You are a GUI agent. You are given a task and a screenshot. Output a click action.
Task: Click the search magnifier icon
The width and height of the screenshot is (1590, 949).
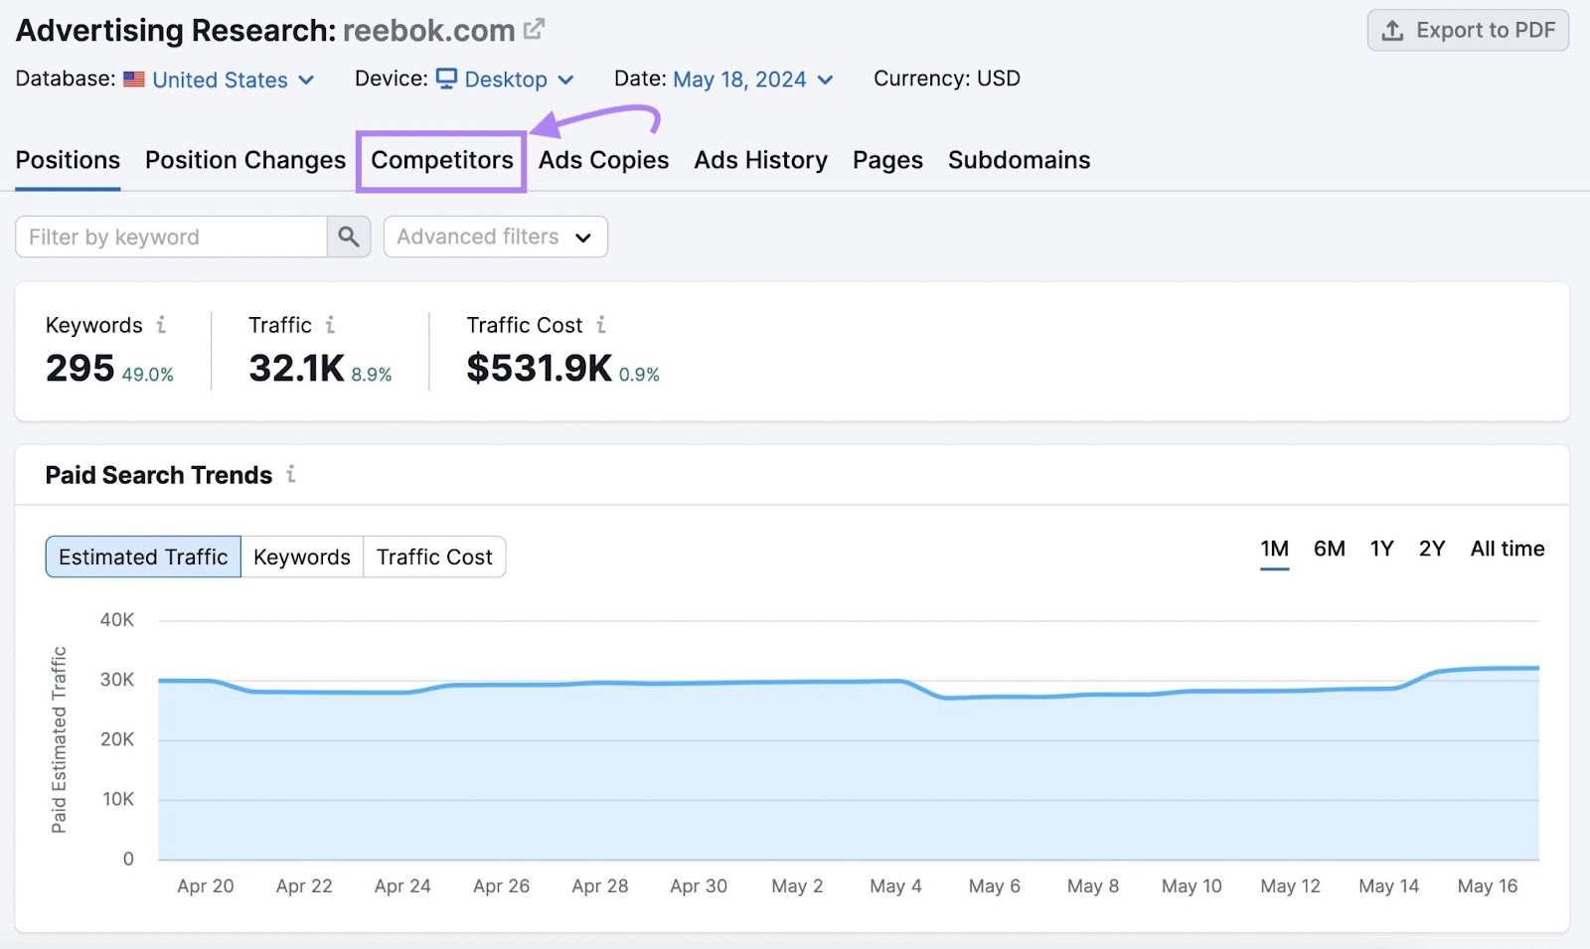tap(349, 237)
